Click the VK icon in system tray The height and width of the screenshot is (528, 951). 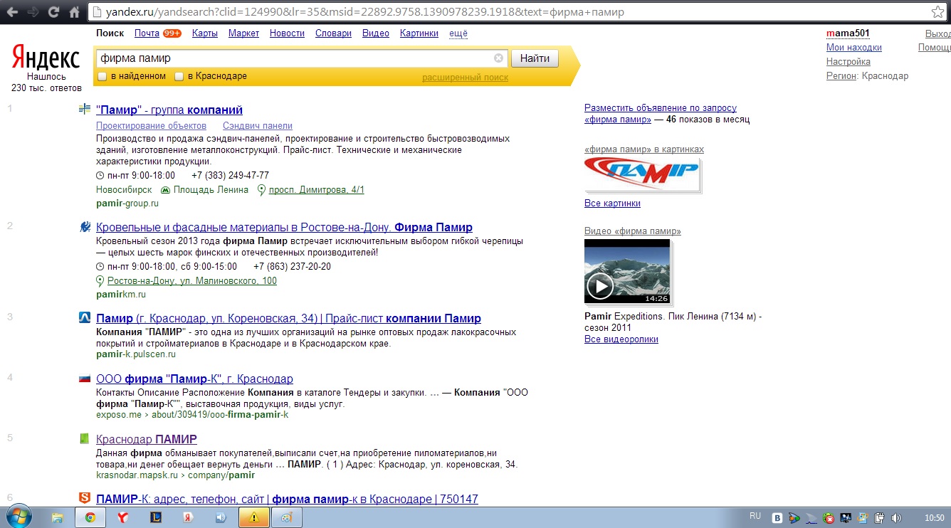point(778,517)
